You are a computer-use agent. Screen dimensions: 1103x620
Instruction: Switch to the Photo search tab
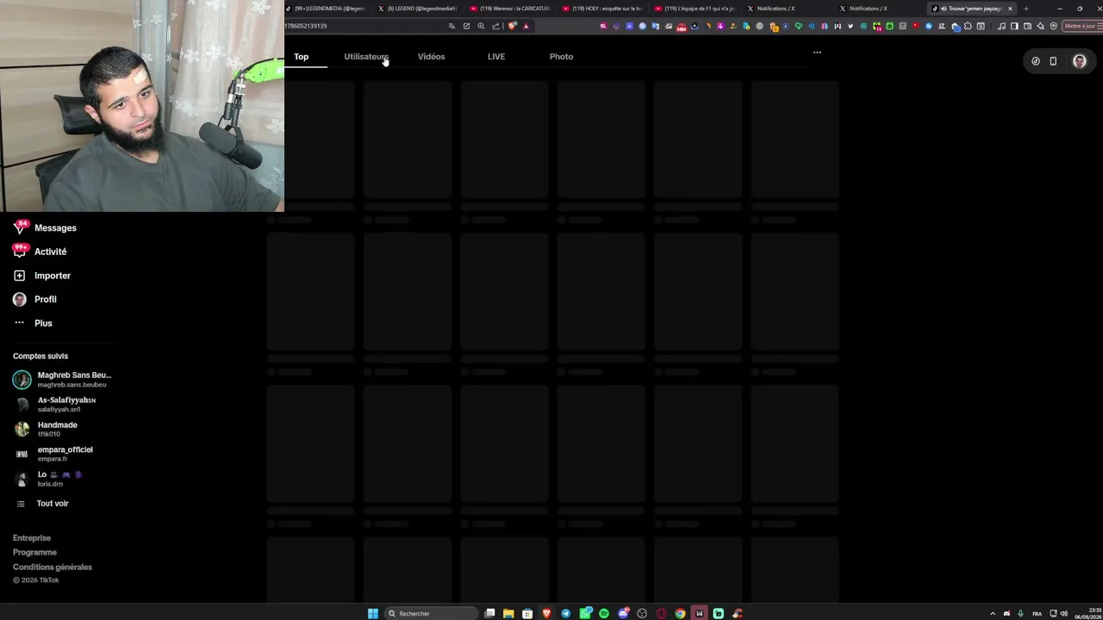point(561,57)
